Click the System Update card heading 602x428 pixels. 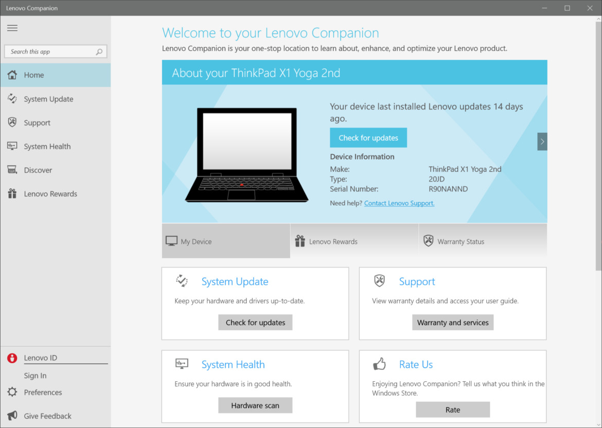coord(235,281)
